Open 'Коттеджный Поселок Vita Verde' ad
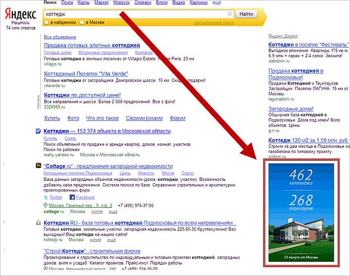 coord(86,74)
